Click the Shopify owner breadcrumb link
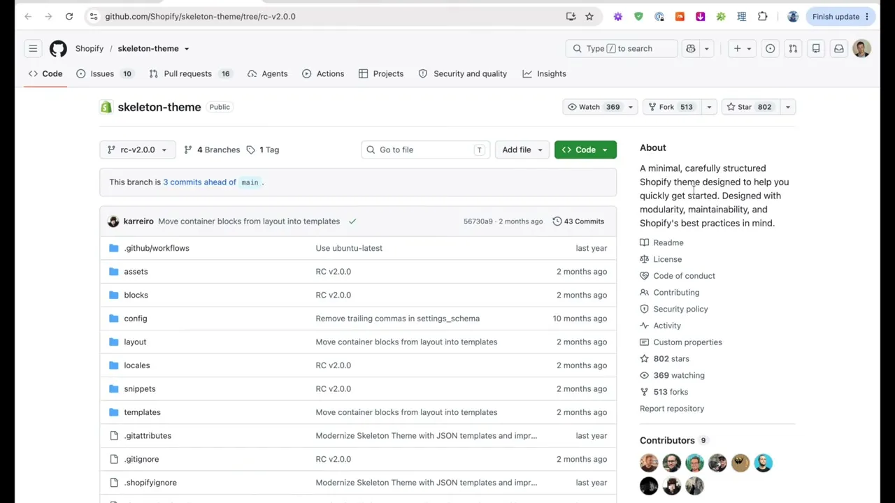 coord(89,49)
